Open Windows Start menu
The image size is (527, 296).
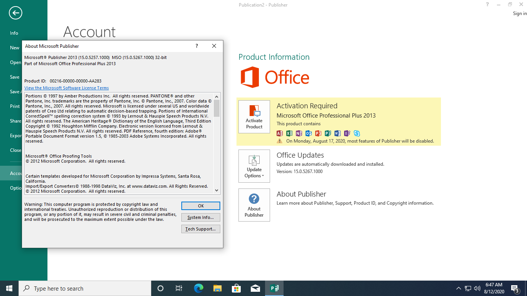point(9,288)
